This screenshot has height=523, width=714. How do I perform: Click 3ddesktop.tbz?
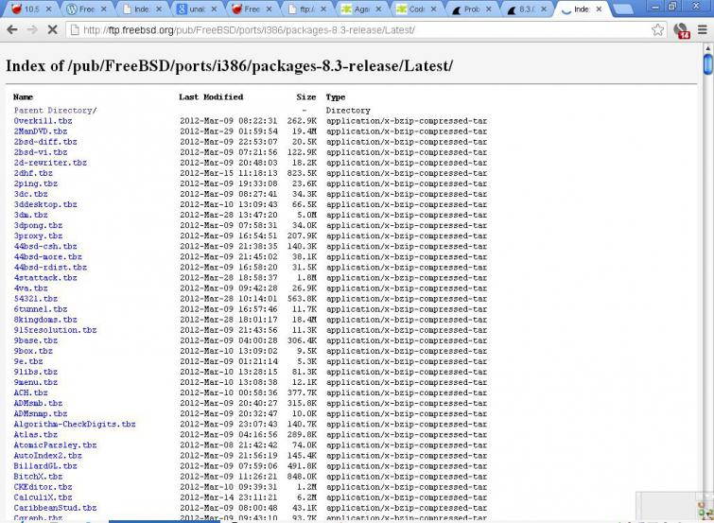click(x=45, y=204)
